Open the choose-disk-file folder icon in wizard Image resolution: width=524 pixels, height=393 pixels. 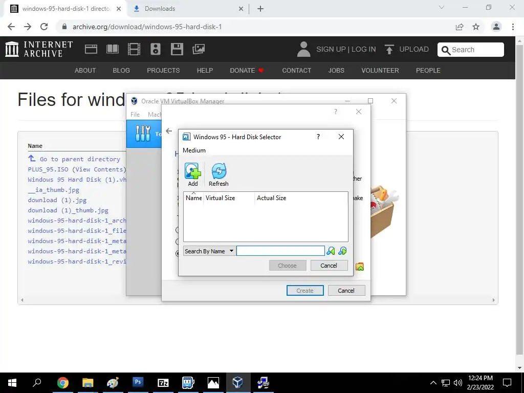360,266
